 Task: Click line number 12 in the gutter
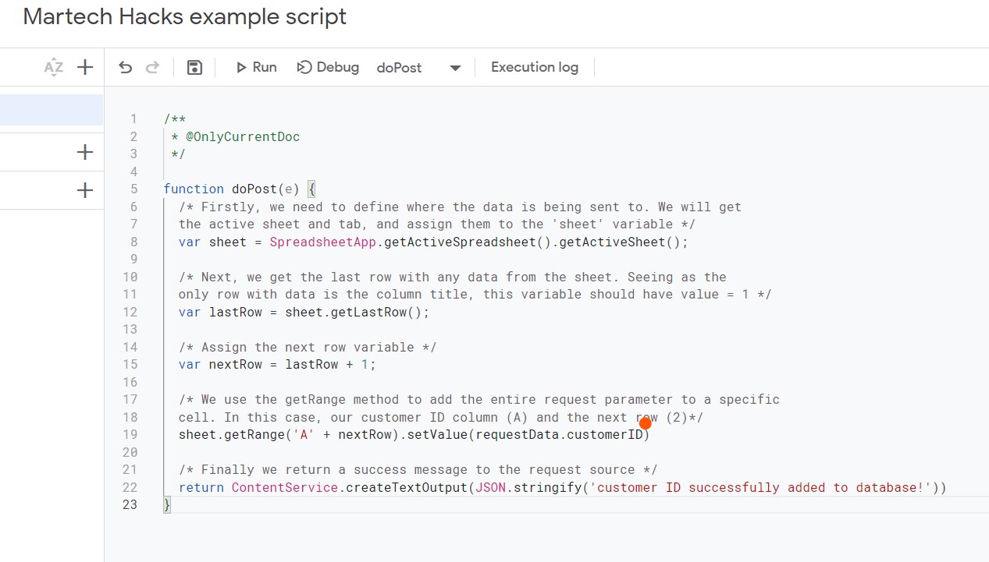(x=130, y=312)
